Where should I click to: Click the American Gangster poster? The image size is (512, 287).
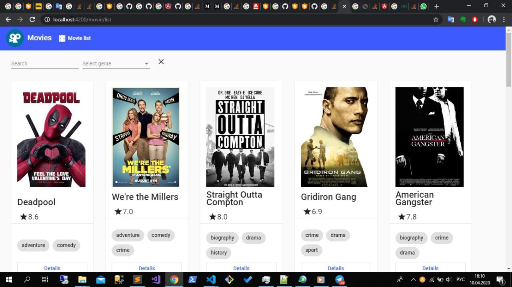tap(429, 137)
